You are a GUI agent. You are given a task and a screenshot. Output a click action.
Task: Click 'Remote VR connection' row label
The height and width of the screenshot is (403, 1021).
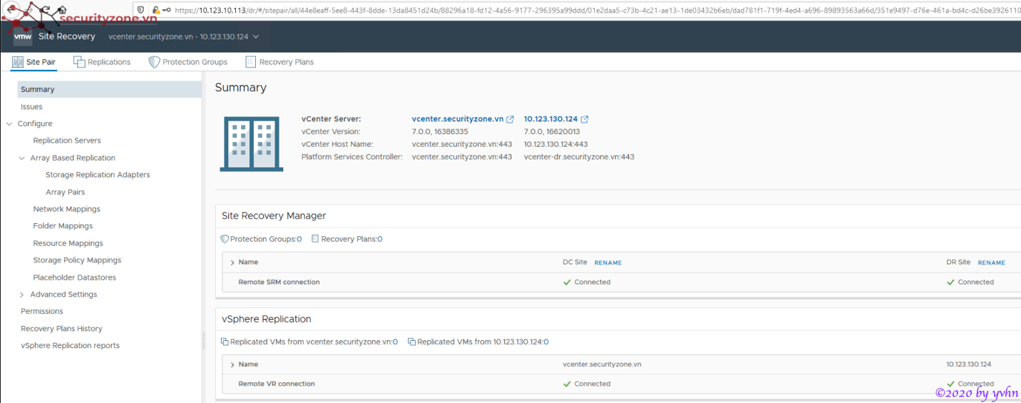[277, 384]
